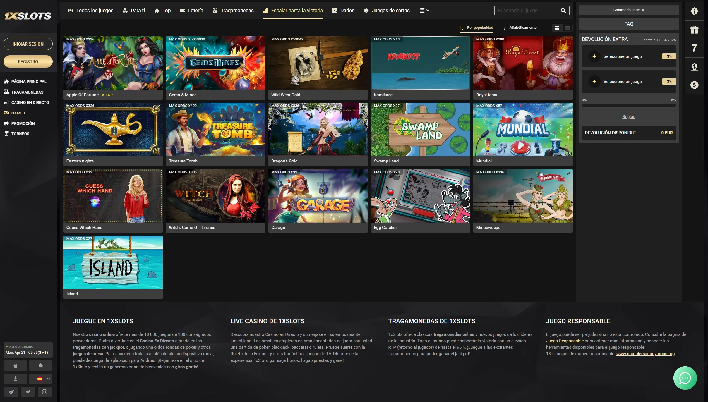
Task: Open the gift box bonuses icon
Action: [694, 30]
